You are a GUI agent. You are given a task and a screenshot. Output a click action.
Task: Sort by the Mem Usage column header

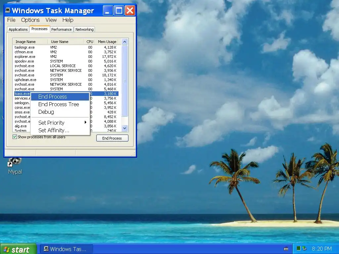(x=107, y=42)
